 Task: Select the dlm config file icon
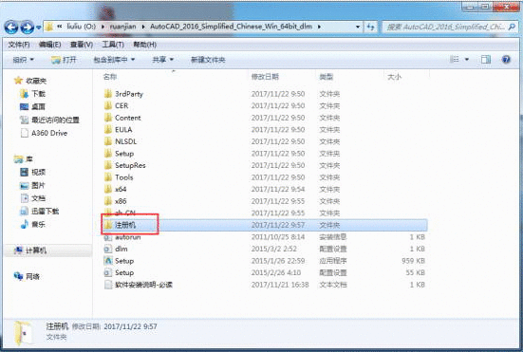pyautogui.click(x=108, y=249)
